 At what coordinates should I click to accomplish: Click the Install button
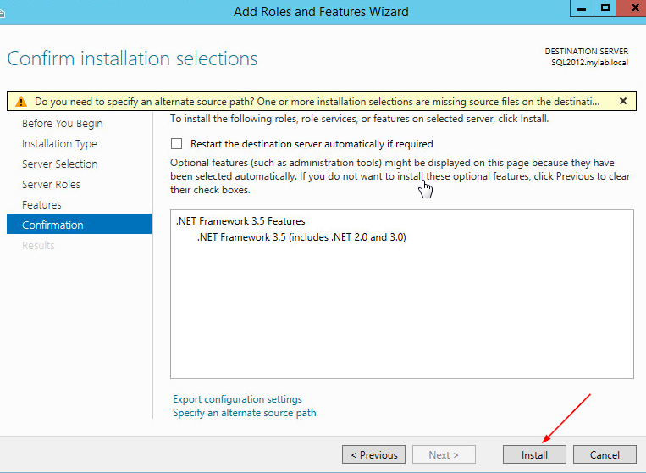pos(534,454)
